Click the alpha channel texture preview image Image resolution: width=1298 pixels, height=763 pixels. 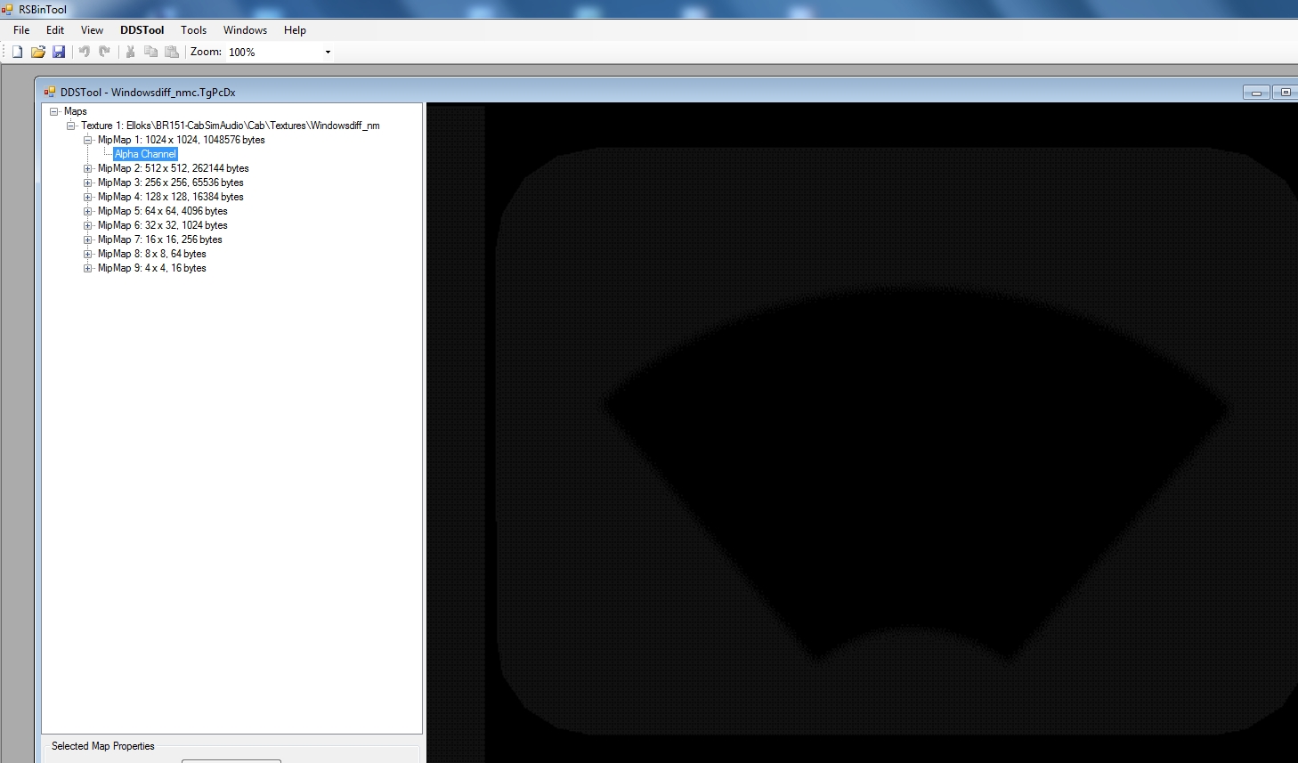(862, 433)
